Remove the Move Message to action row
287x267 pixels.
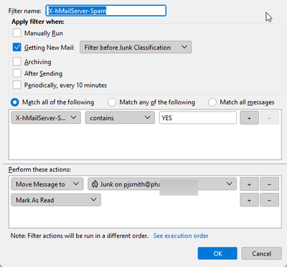pos(269,184)
